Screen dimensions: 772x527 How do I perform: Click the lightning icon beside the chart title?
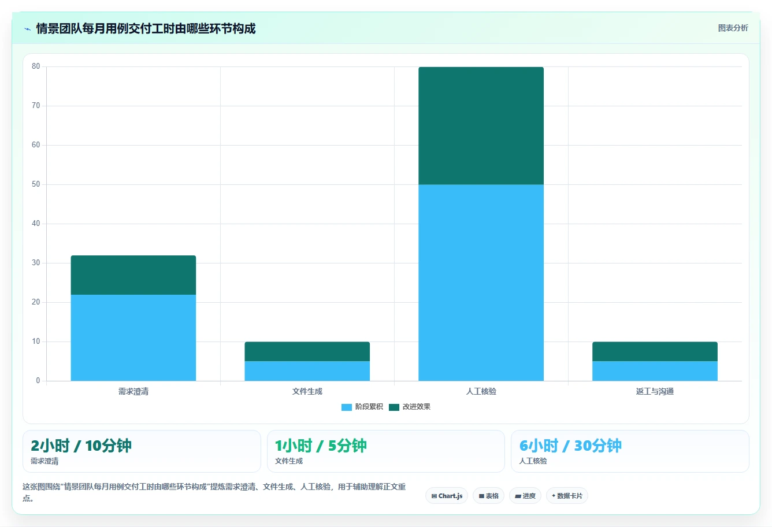point(27,29)
